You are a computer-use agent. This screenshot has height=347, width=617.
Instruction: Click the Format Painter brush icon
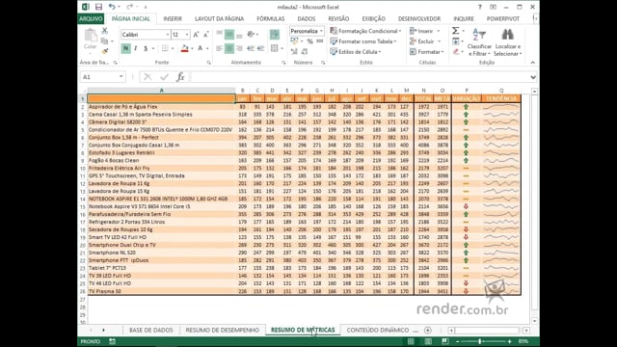click(x=105, y=51)
